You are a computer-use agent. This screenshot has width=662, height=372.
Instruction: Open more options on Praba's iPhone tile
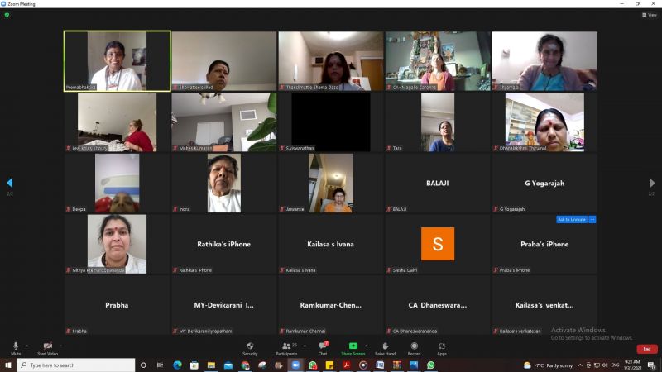pos(592,219)
